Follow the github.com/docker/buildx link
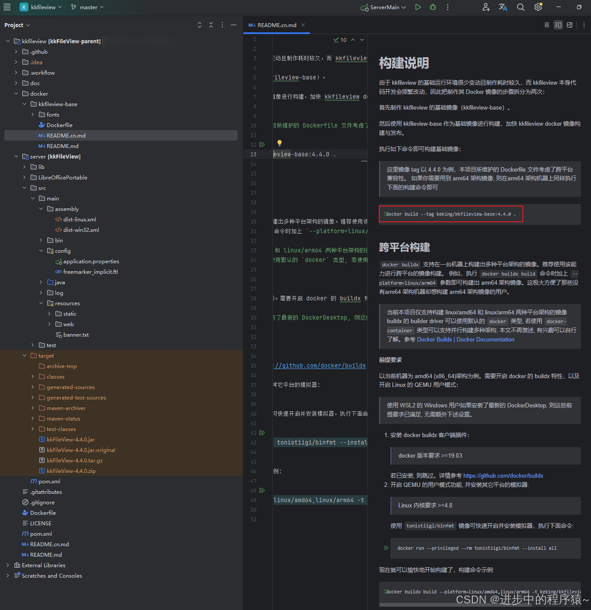 click(503, 476)
